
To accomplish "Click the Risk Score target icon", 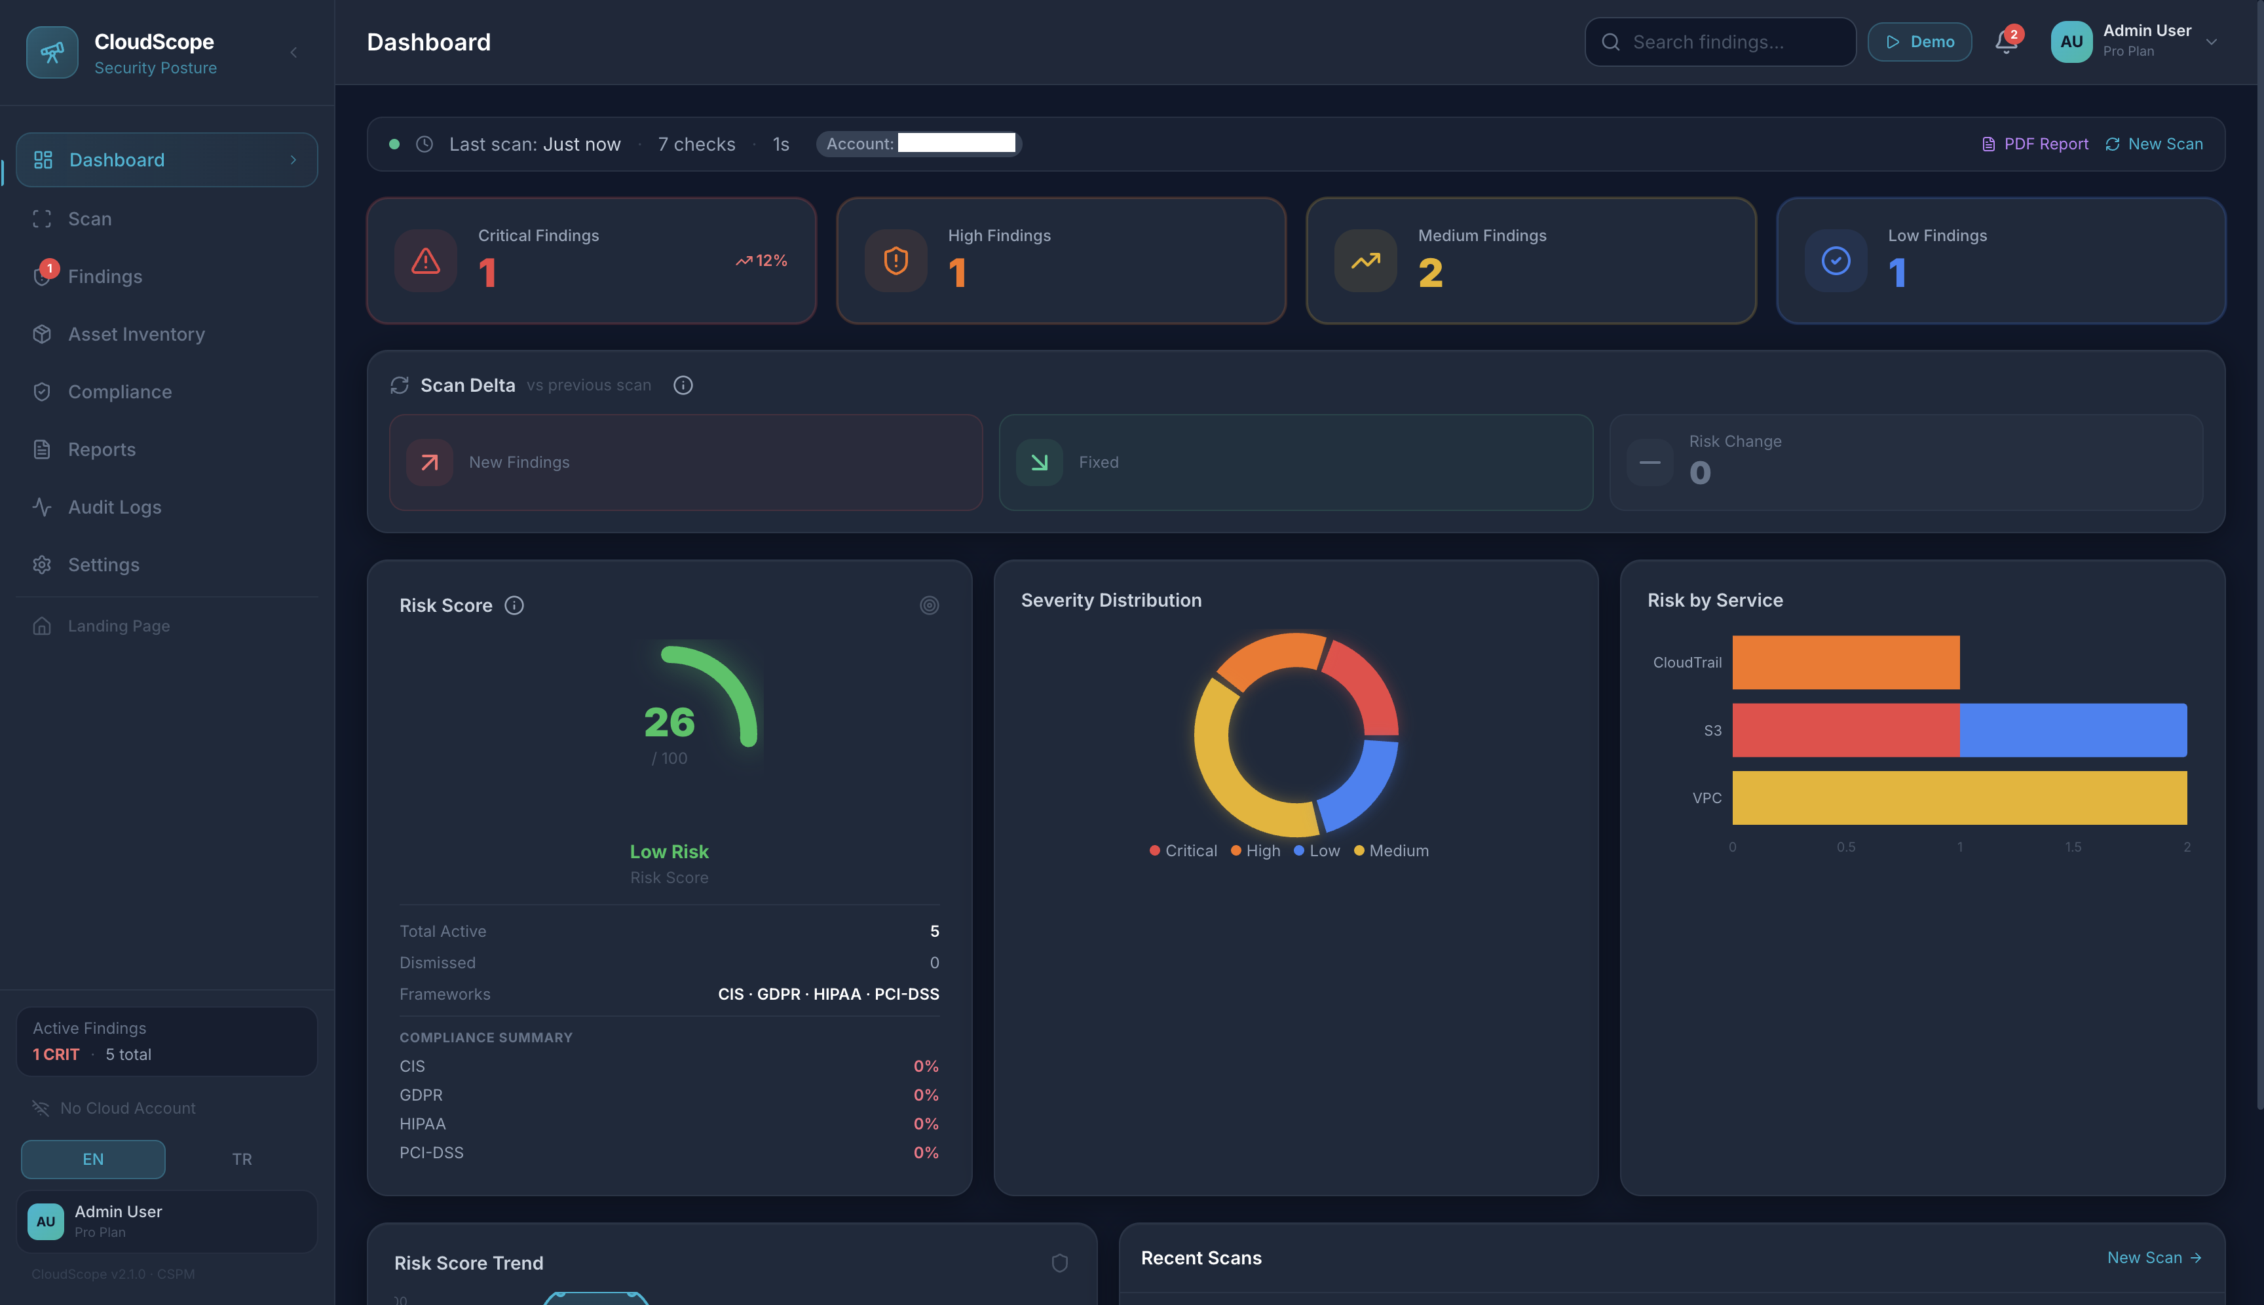I will point(930,606).
